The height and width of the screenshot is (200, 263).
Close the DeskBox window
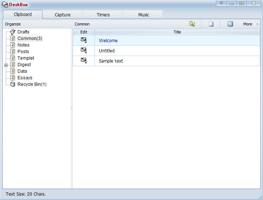point(254,3)
